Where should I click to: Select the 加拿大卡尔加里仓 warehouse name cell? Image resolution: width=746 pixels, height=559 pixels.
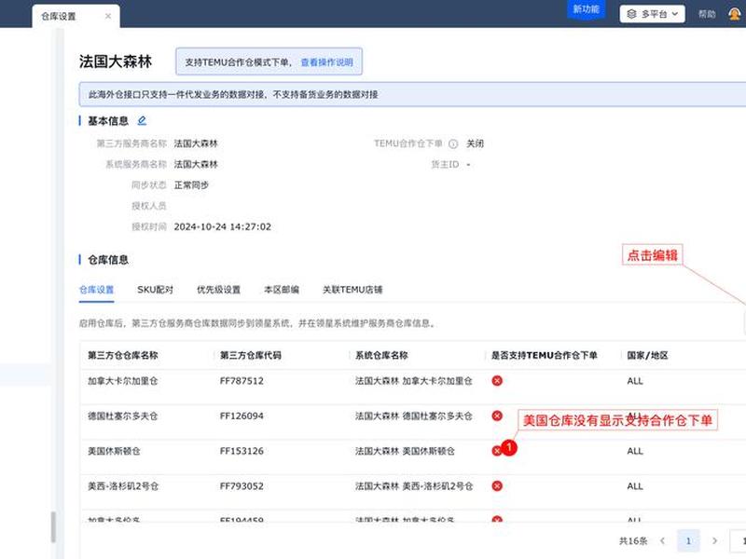(123, 381)
